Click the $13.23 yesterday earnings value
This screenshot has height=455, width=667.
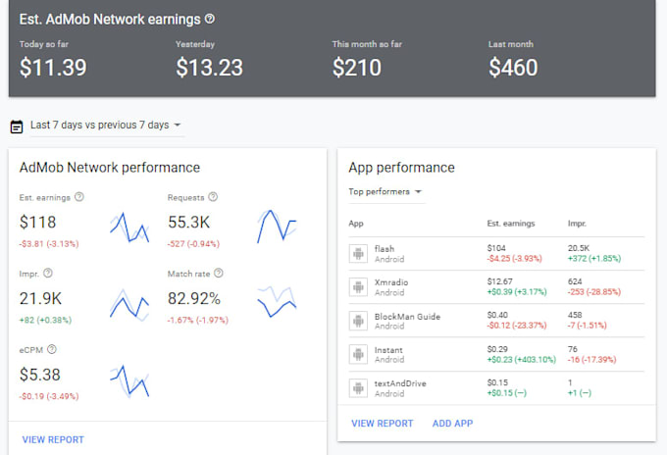[x=209, y=68]
